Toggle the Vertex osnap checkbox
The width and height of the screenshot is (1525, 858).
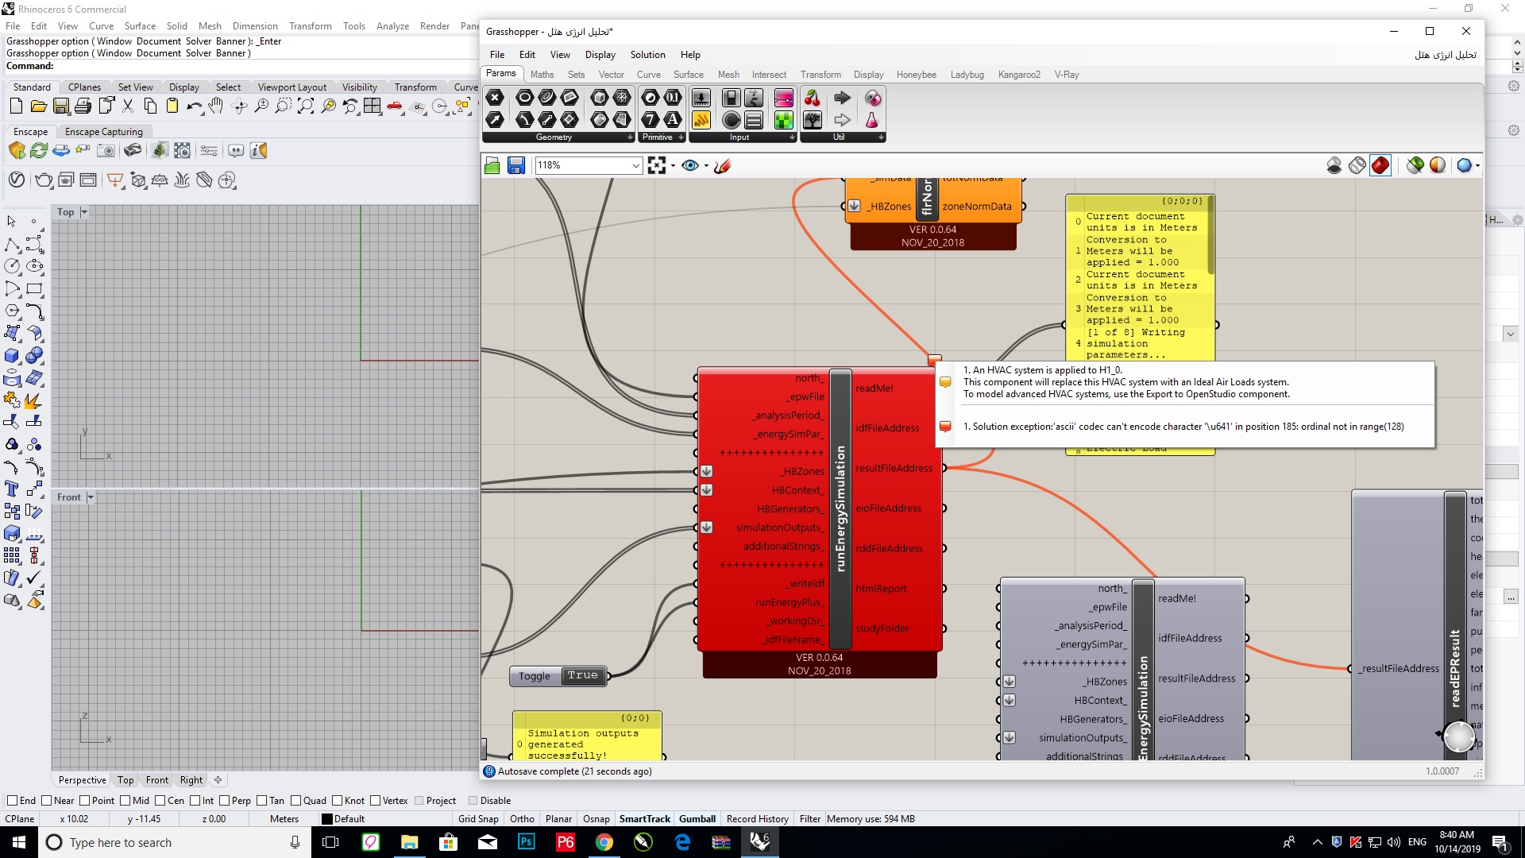(x=375, y=800)
